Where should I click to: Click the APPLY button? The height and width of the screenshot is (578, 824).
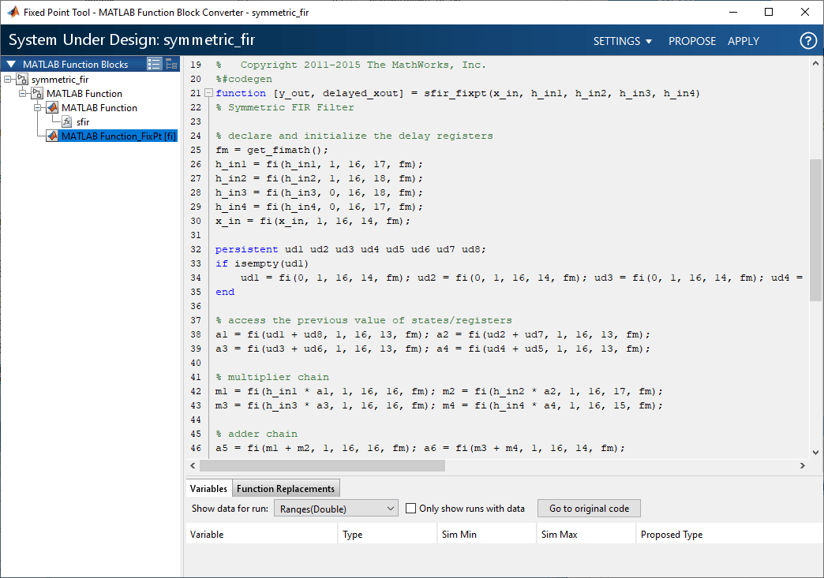point(743,41)
